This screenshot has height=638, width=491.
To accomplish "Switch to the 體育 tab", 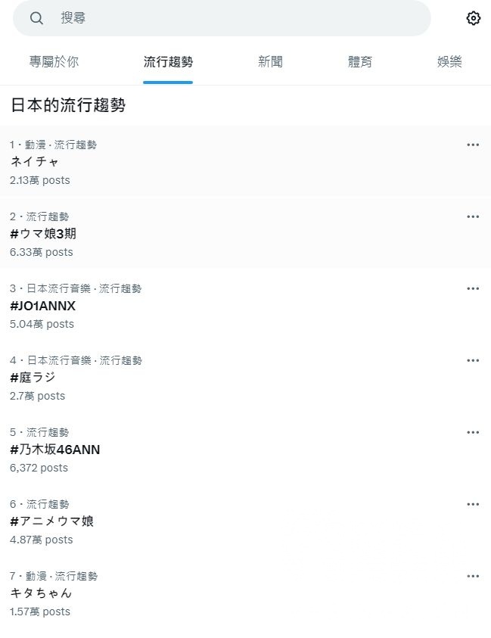I will tap(359, 61).
